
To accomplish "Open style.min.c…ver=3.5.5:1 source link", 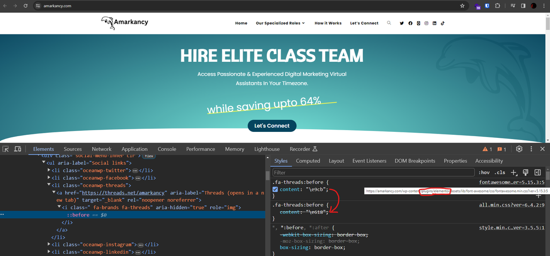I will point(512,228).
